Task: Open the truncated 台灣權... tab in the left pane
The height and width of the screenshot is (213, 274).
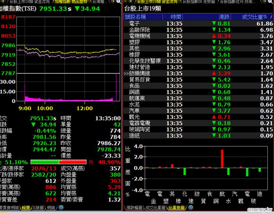Action: 100,2
